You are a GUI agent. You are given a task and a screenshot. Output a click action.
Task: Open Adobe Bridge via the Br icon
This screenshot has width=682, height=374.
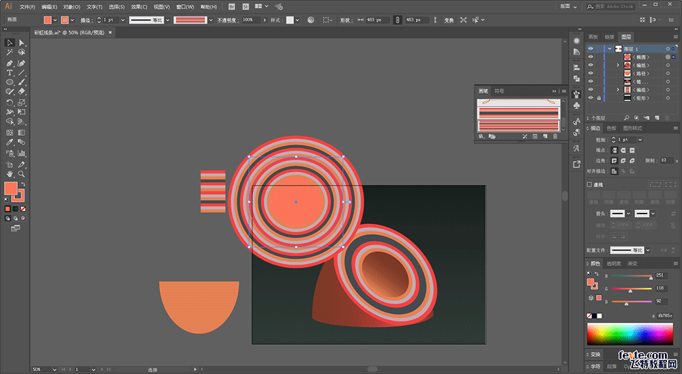pyautogui.click(x=232, y=6)
